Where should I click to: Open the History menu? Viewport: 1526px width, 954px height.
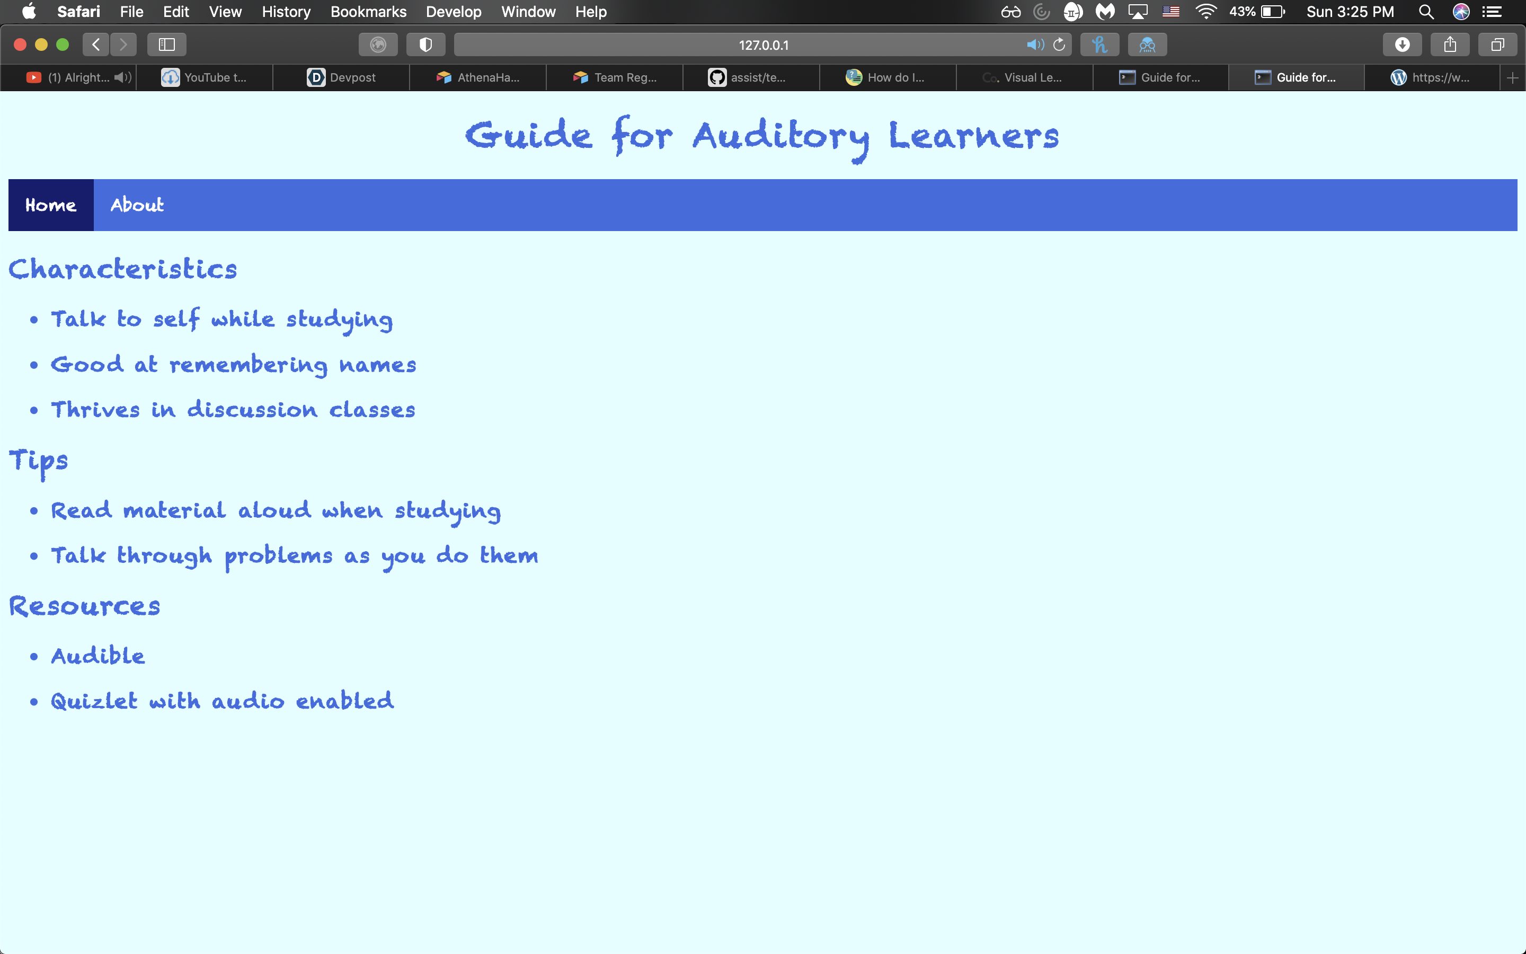(x=286, y=11)
